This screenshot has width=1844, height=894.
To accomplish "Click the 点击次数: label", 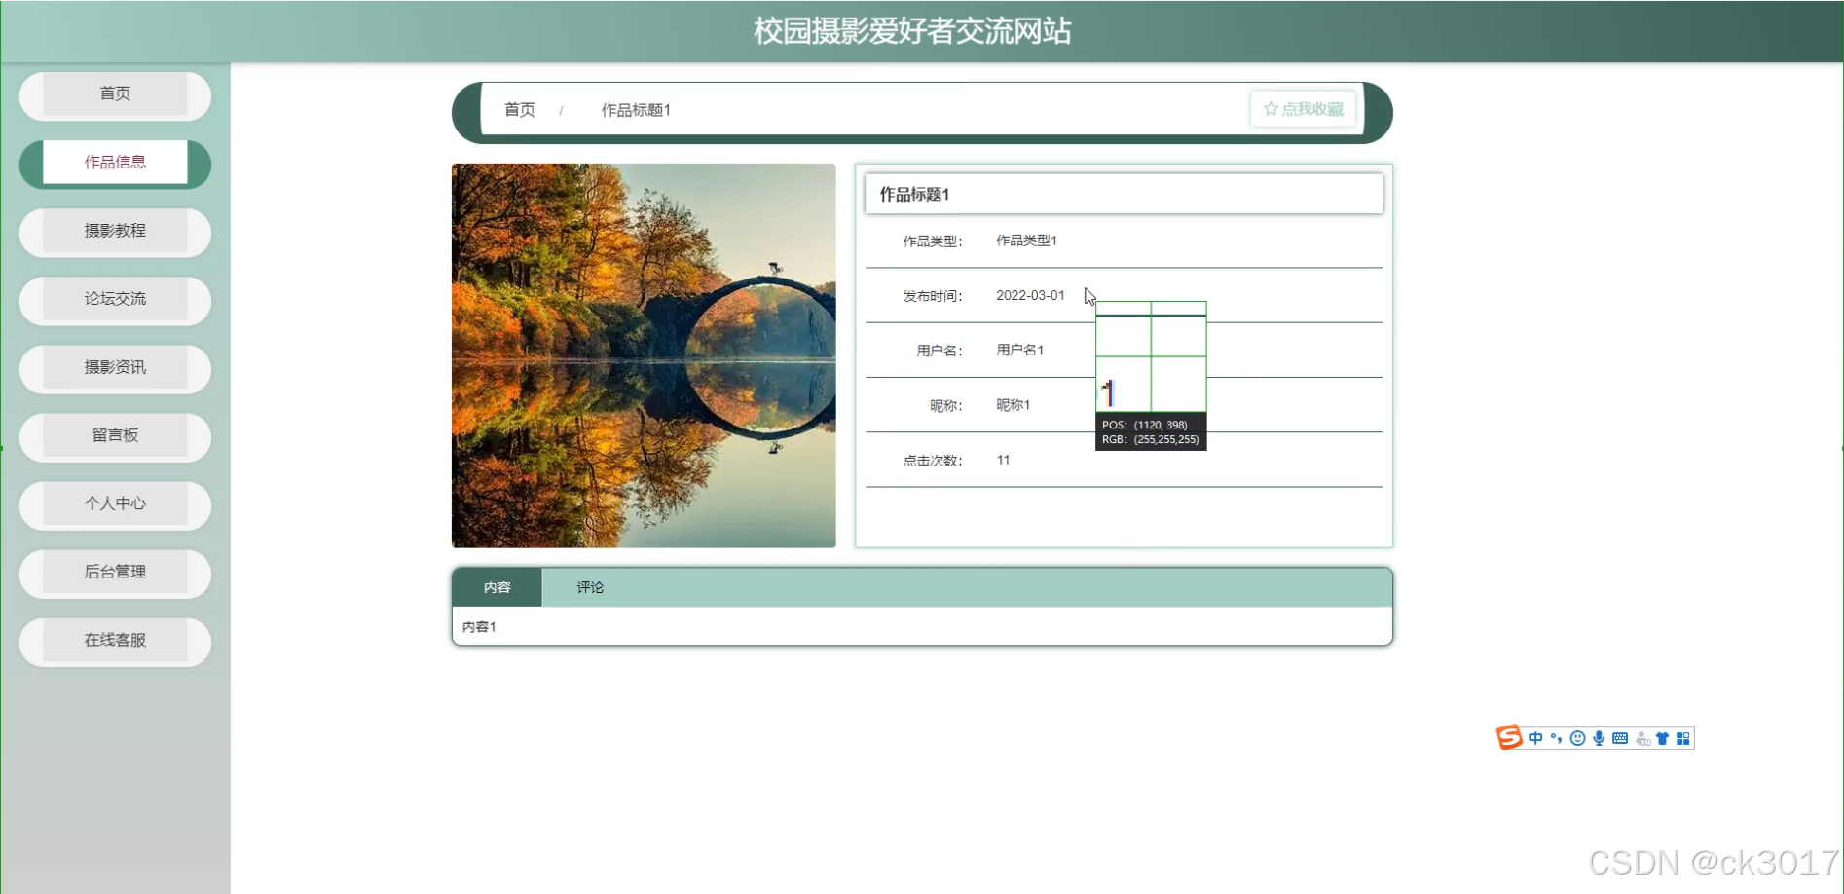I will pos(932,461).
